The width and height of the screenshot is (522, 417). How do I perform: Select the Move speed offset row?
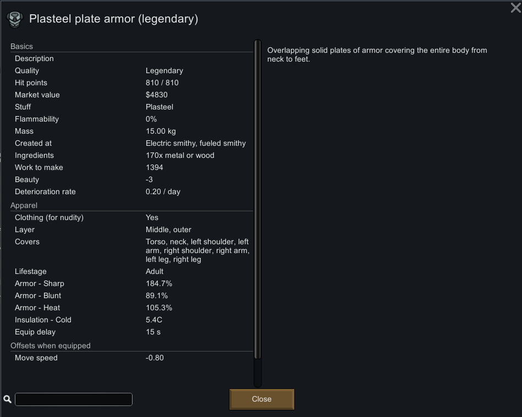[132, 358]
